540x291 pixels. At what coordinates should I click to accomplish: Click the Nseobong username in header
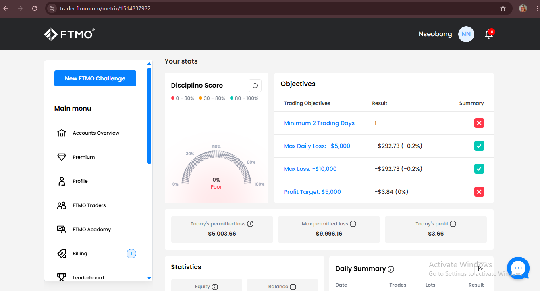pyautogui.click(x=435, y=34)
